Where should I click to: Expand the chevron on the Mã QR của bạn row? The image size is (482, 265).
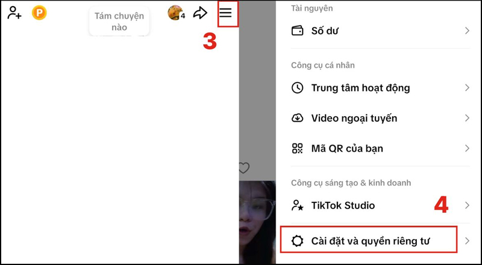468,149
